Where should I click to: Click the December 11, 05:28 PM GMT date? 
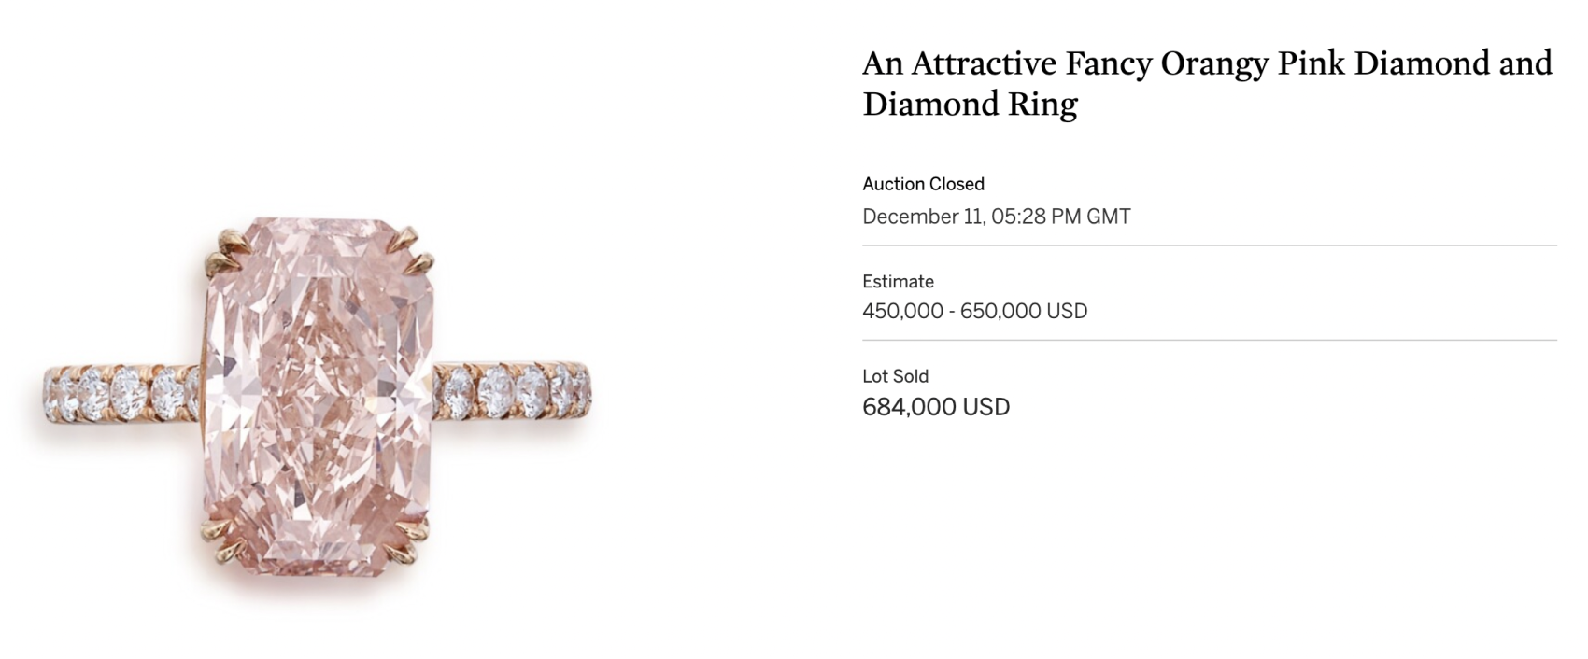pyautogui.click(x=996, y=217)
